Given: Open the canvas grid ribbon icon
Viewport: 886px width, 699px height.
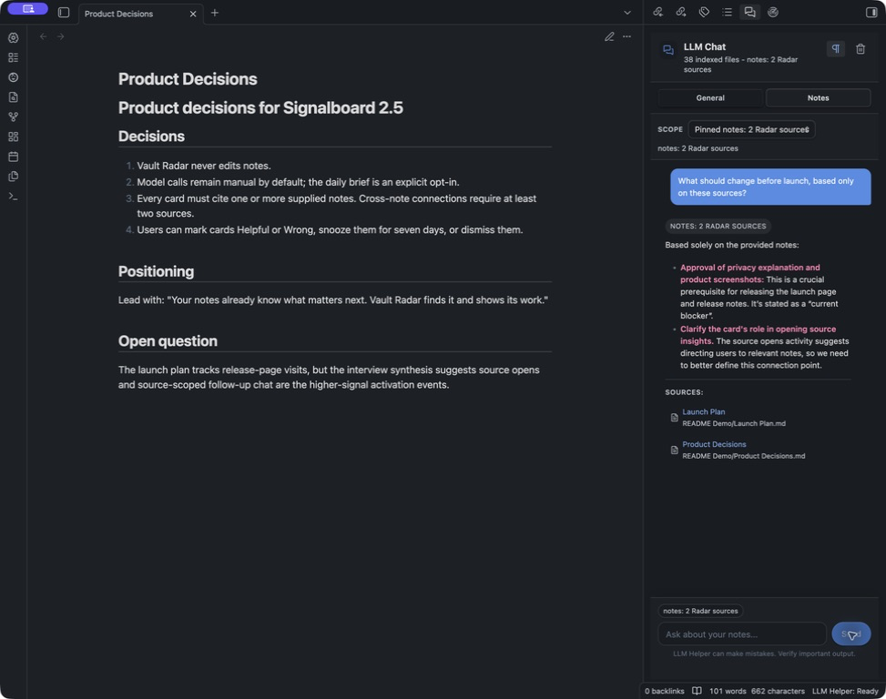Looking at the screenshot, I should pos(14,137).
